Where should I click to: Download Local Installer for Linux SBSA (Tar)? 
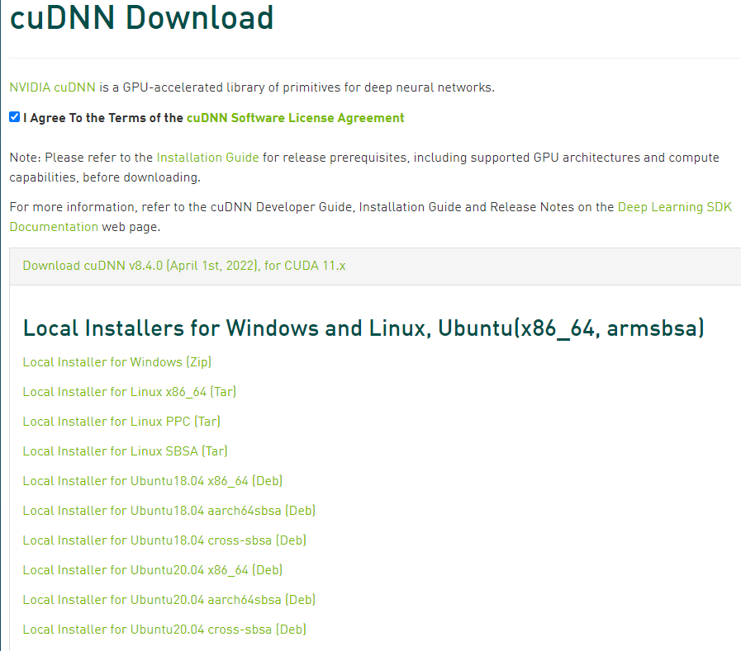[126, 451]
